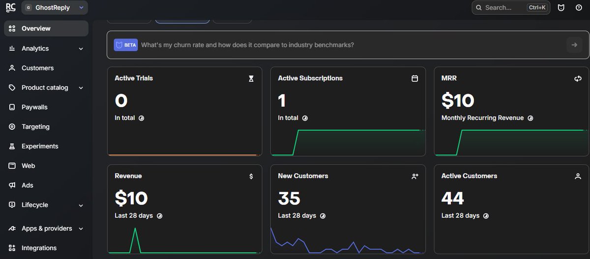The image size is (590, 259).
Task: Open Targeting in the sidebar
Action: tap(46, 127)
